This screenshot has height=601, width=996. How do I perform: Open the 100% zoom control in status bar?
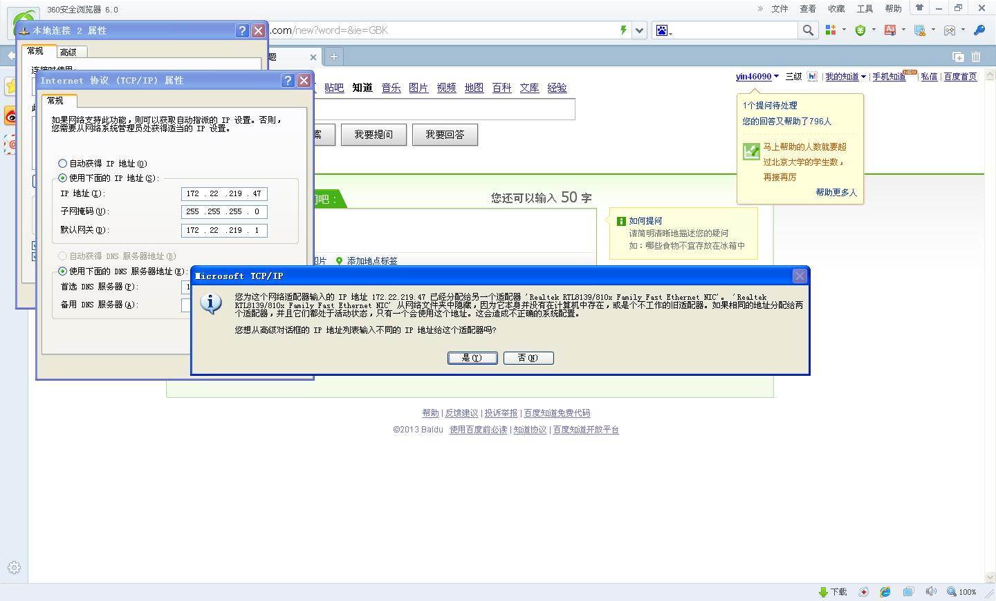(x=962, y=592)
